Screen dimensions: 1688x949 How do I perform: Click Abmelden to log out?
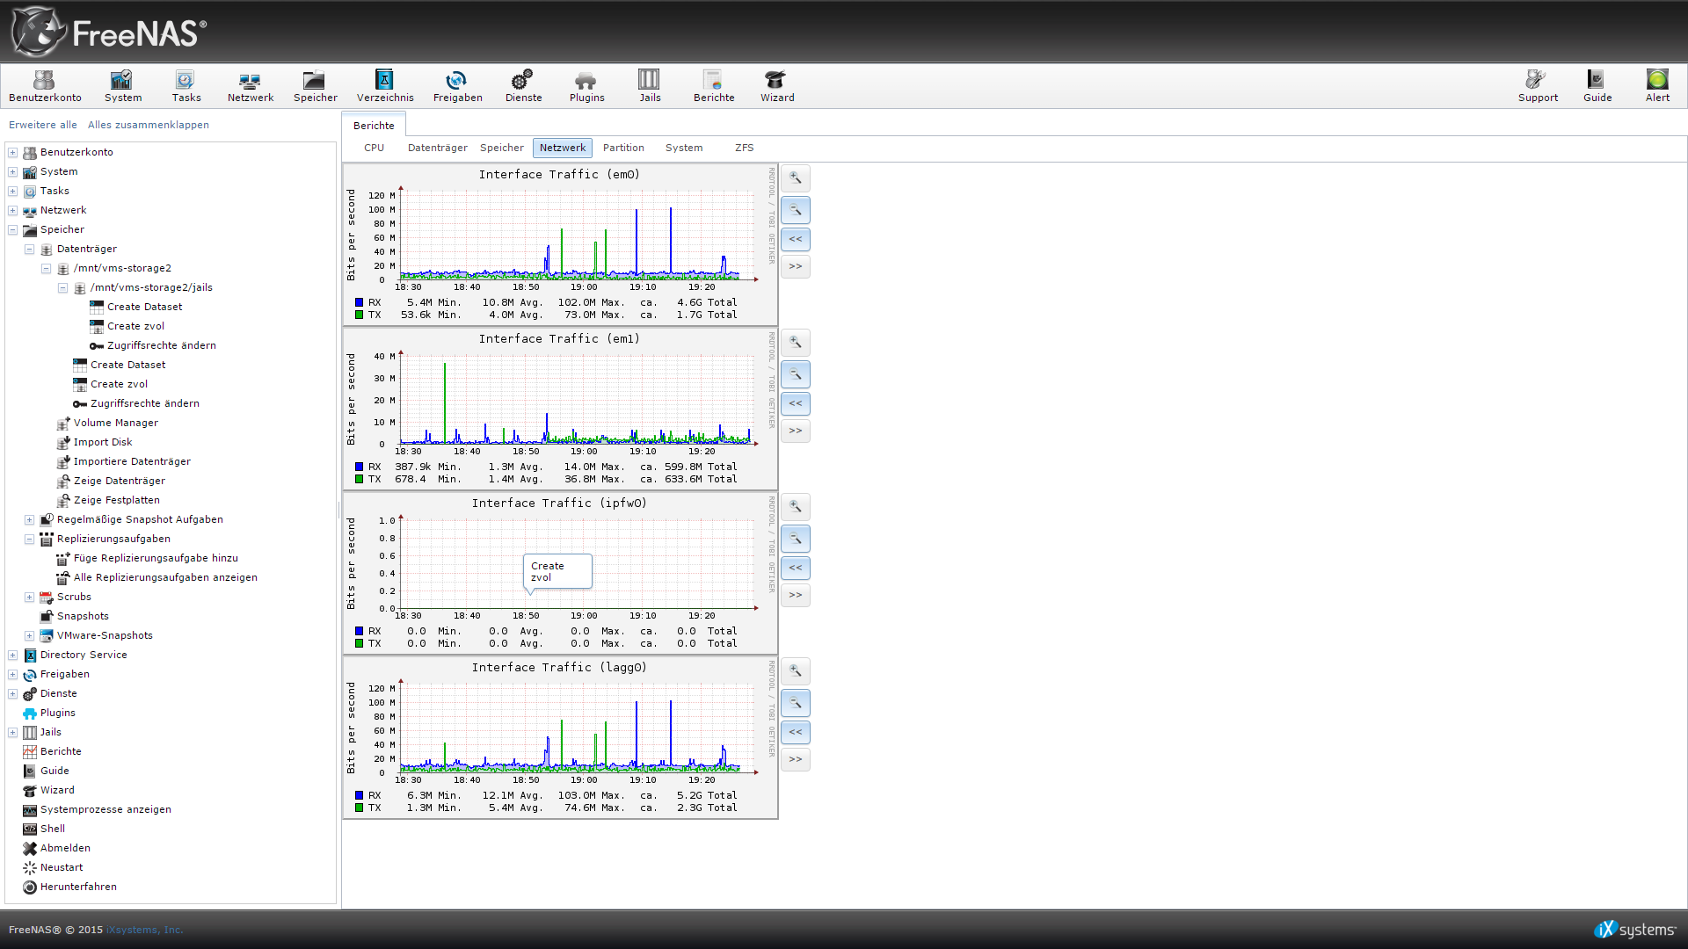coord(65,848)
